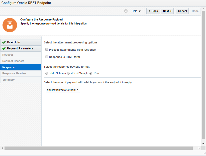206x156 pixels.
Task: Click the vertical scrollbar down arrow
Action: (x=203, y=144)
